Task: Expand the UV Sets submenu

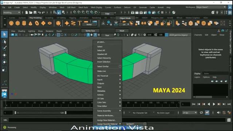Action: coord(108,99)
